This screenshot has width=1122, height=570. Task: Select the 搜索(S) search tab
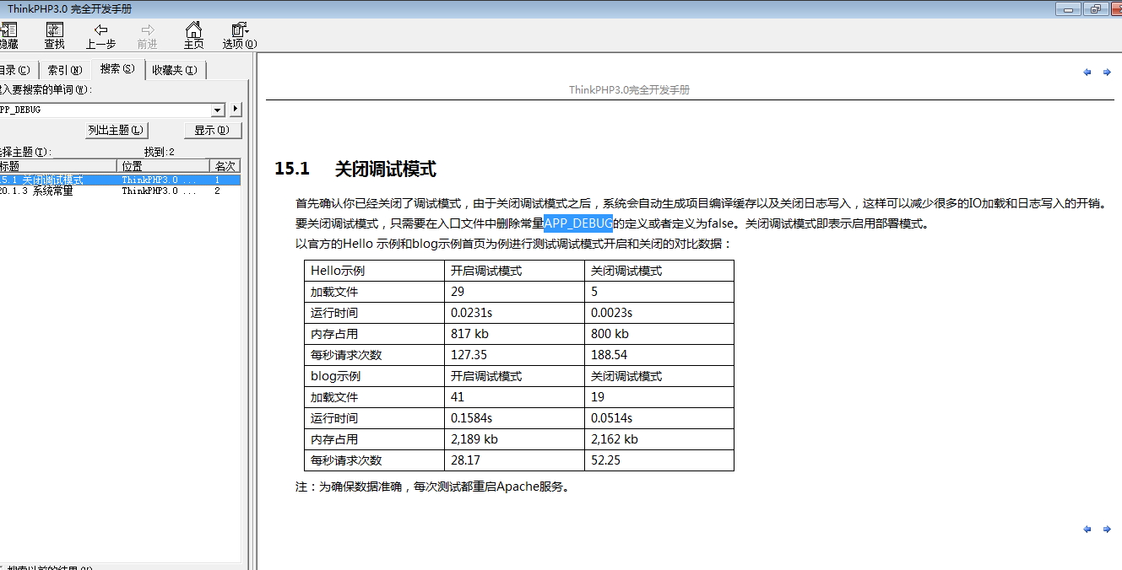coord(117,69)
